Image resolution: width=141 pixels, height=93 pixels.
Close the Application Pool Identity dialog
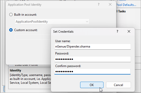(110, 4)
